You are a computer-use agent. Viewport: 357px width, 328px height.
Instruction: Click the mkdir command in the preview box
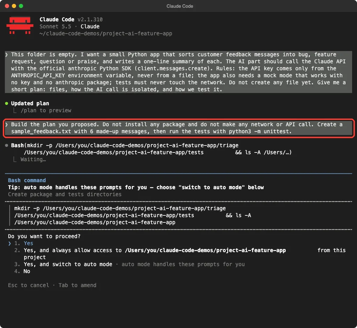133,215
